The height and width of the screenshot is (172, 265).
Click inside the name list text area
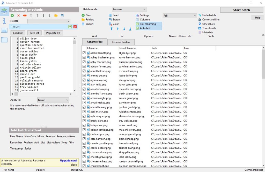(47, 65)
